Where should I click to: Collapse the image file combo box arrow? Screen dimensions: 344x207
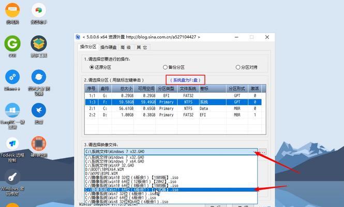pyautogui.click(x=255, y=152)
